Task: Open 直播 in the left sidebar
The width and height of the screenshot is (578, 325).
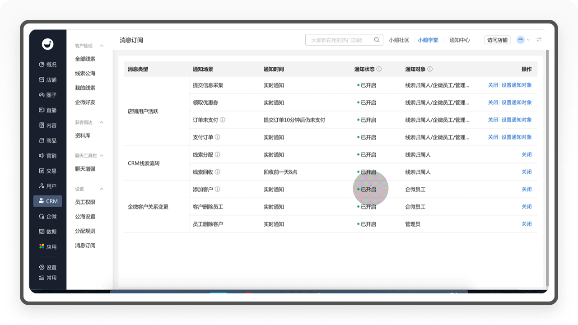Action: (48, 110)
